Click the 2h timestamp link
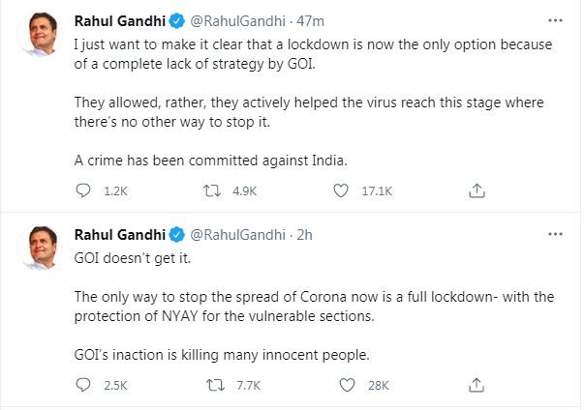 (x=303, y=235)
